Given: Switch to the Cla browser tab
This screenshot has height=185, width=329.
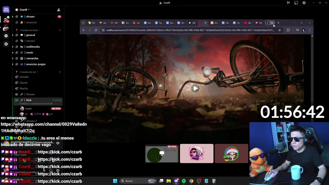Looking at the screenshot, I should pos(225,23).
